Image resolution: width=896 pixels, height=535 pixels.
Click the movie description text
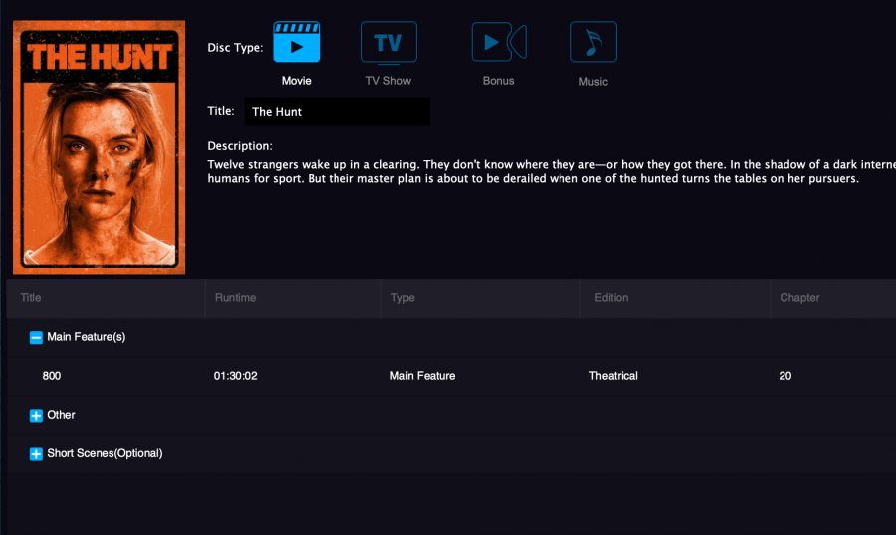(x=552, y=171)
